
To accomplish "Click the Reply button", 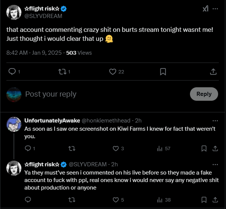I will pyautogui.click(x=204, y=94).
